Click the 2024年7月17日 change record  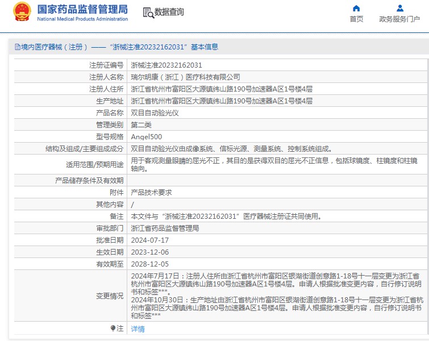[x=276, y=284]
